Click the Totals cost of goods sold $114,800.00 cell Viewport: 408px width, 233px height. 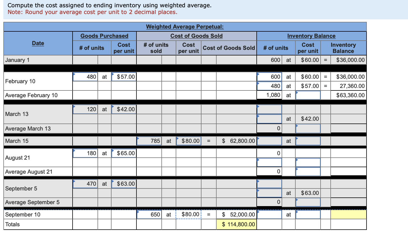(x=236, y=224)
